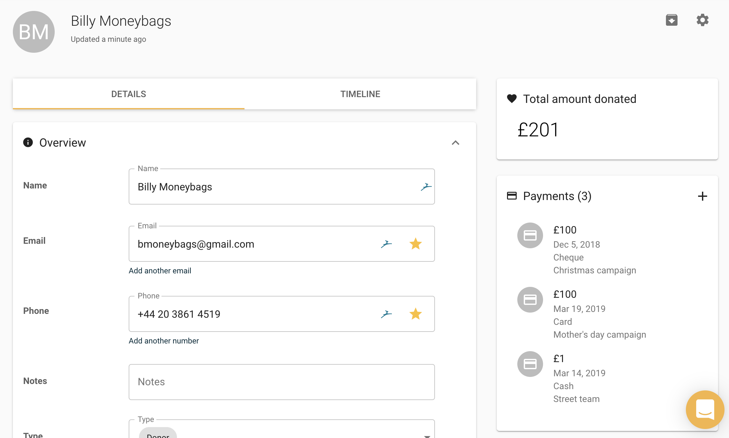Click the BM avatar circle
Viewport: 729px width, 438px height.
click(x=34, y=32)
